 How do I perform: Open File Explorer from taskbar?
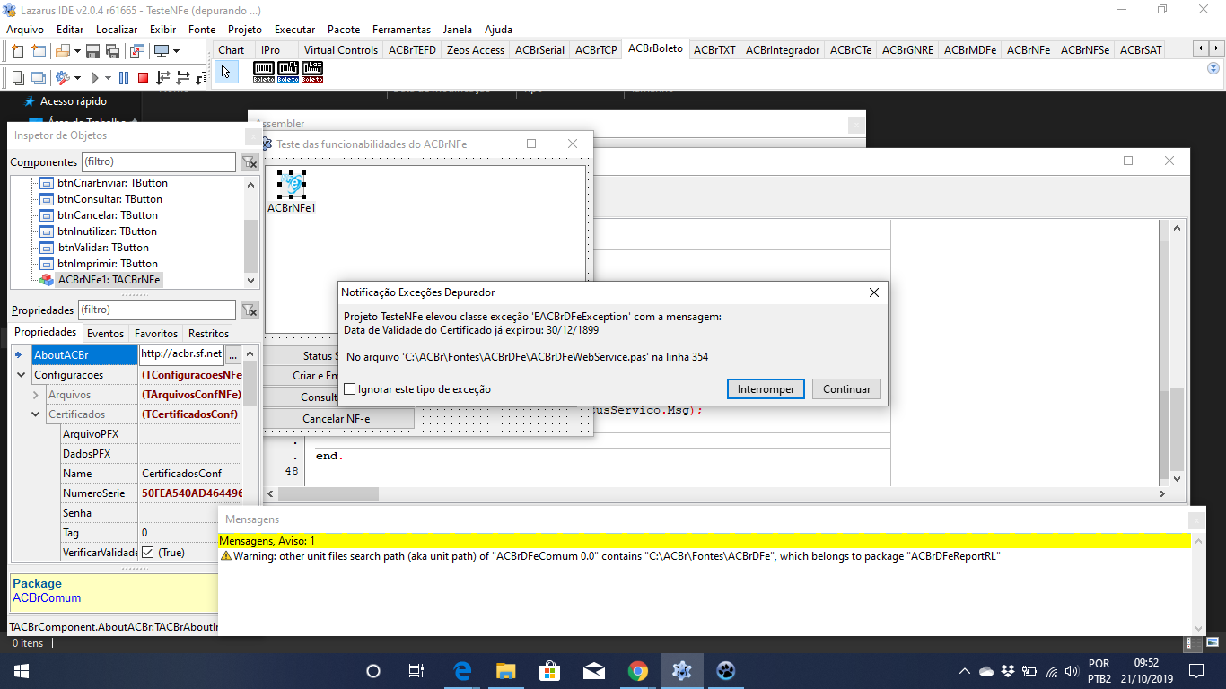coord(506,670)
